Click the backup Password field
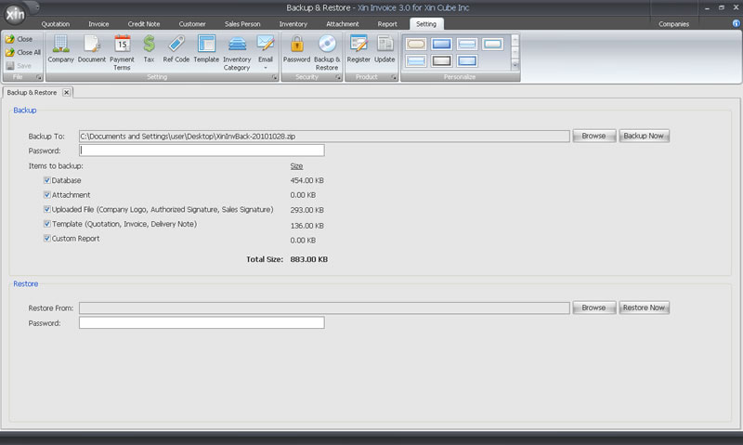 pyautogui.click(x=202, y=151)
